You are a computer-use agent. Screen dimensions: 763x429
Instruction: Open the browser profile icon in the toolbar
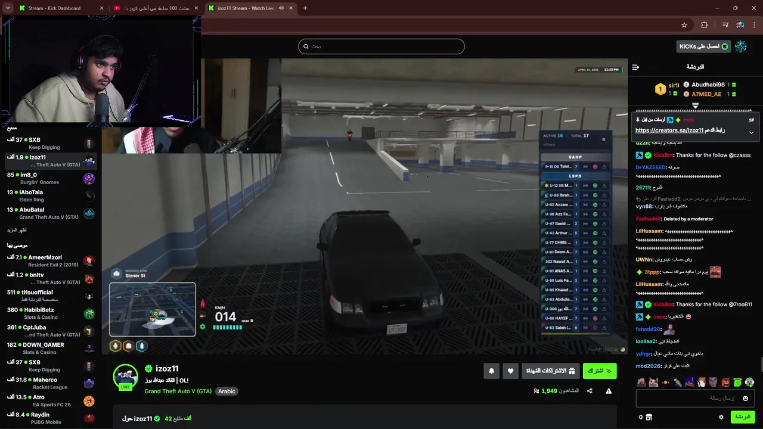740,25
